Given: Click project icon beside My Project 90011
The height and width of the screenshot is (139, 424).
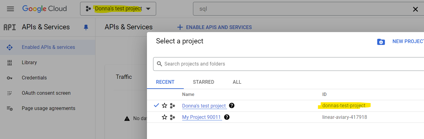Looking at the screenshot, I should pyautogui.click(x=172, y=117).
